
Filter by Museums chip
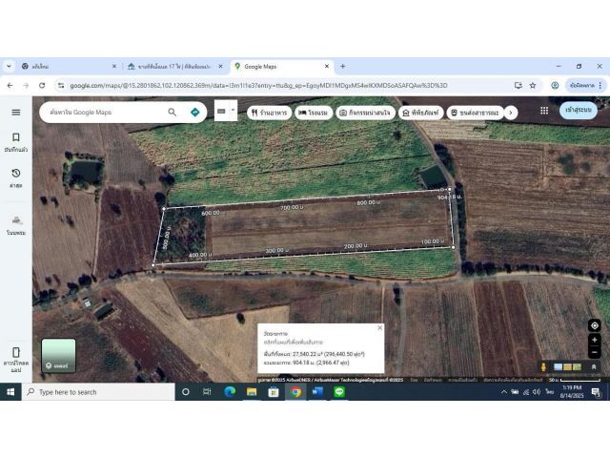(421, 113)
